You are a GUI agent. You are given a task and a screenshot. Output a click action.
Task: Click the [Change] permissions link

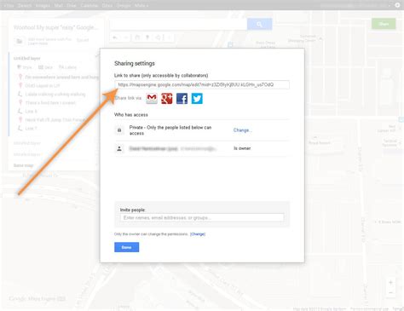click(198, 234)
